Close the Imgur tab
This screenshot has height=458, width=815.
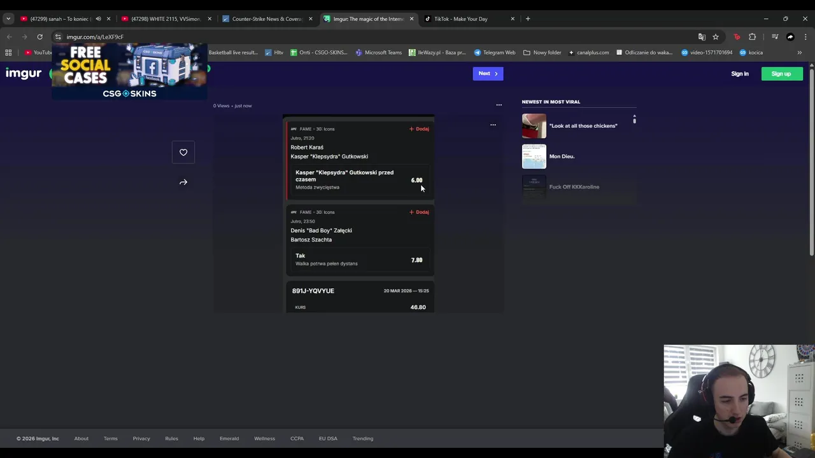[411, 19]
